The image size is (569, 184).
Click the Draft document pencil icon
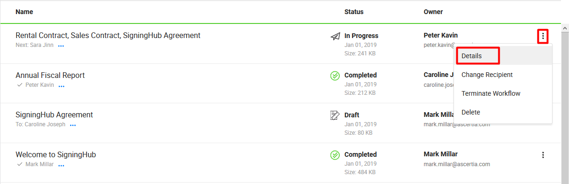[335, 115]
